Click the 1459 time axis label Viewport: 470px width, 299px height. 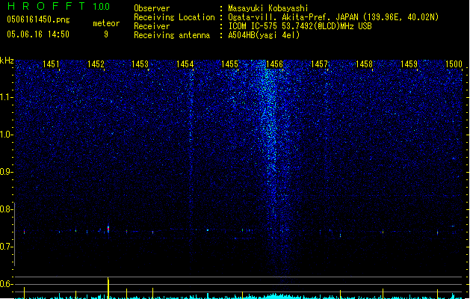coord(409,64)
